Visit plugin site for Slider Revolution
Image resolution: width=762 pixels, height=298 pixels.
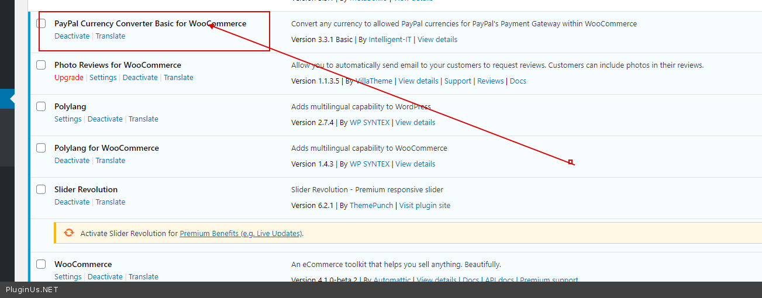click(x=425, y=206)
